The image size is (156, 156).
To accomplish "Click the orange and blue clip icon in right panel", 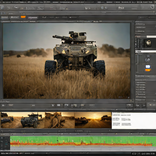I will click(x=148, y=68).
